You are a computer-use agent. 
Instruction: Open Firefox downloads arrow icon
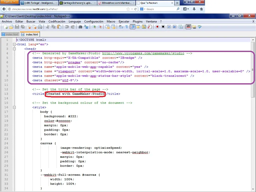194,9
